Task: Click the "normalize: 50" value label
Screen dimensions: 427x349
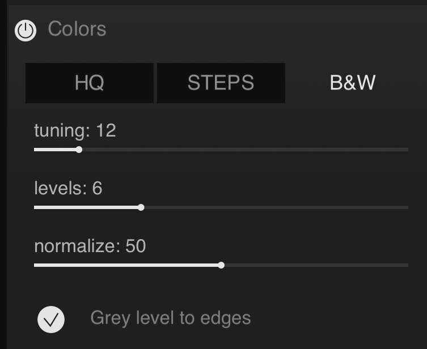Action: pyautogui.click(x=90, y=246)
